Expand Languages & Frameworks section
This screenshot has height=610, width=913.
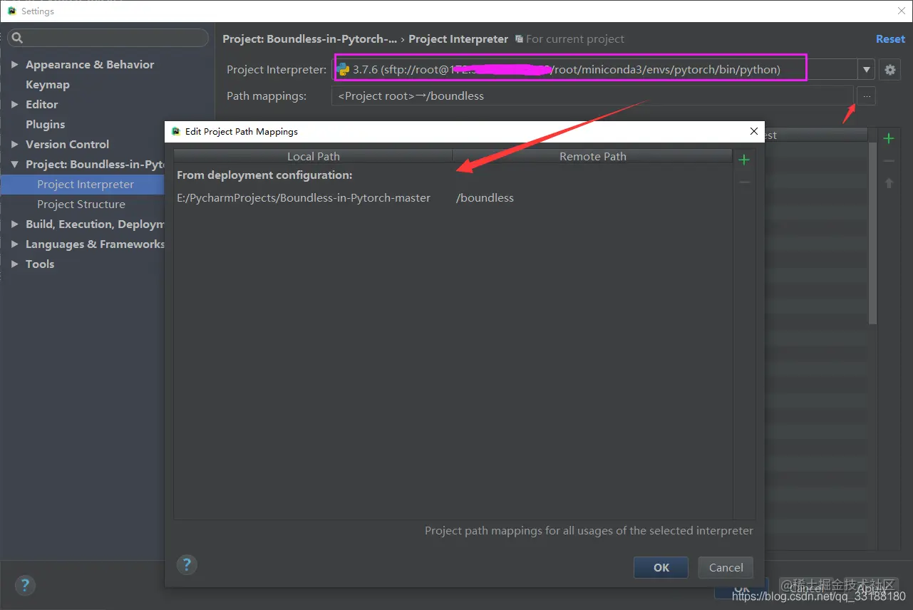(x=15, y=244)
